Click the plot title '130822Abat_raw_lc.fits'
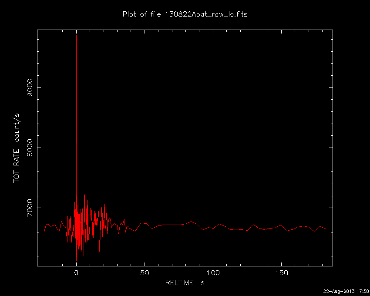 [x=206, y=14]
